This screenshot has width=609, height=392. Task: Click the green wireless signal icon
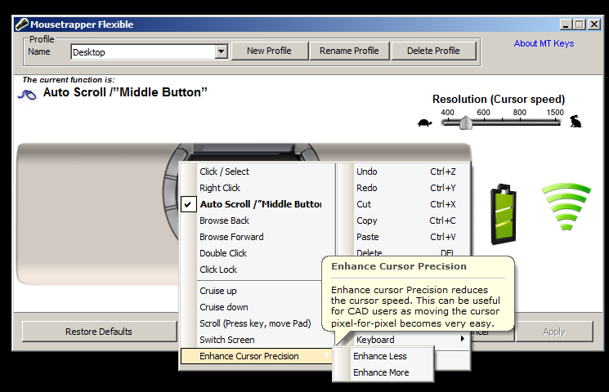566,207
